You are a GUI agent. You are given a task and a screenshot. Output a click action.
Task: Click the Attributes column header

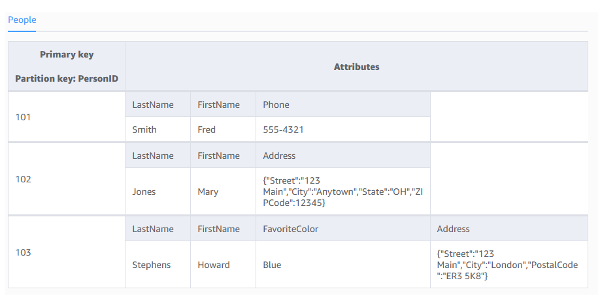356,67
